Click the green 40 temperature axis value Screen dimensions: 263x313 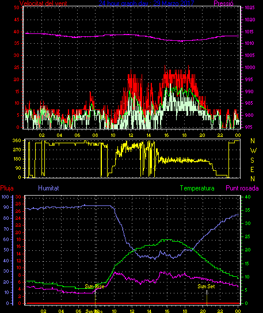[x=247, y=197]
